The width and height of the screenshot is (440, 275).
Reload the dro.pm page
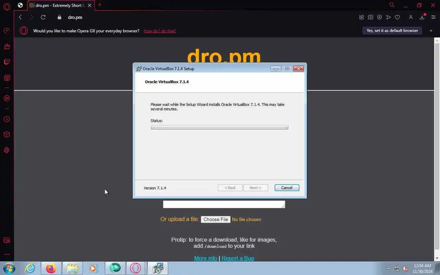click(x=43, y=17)
